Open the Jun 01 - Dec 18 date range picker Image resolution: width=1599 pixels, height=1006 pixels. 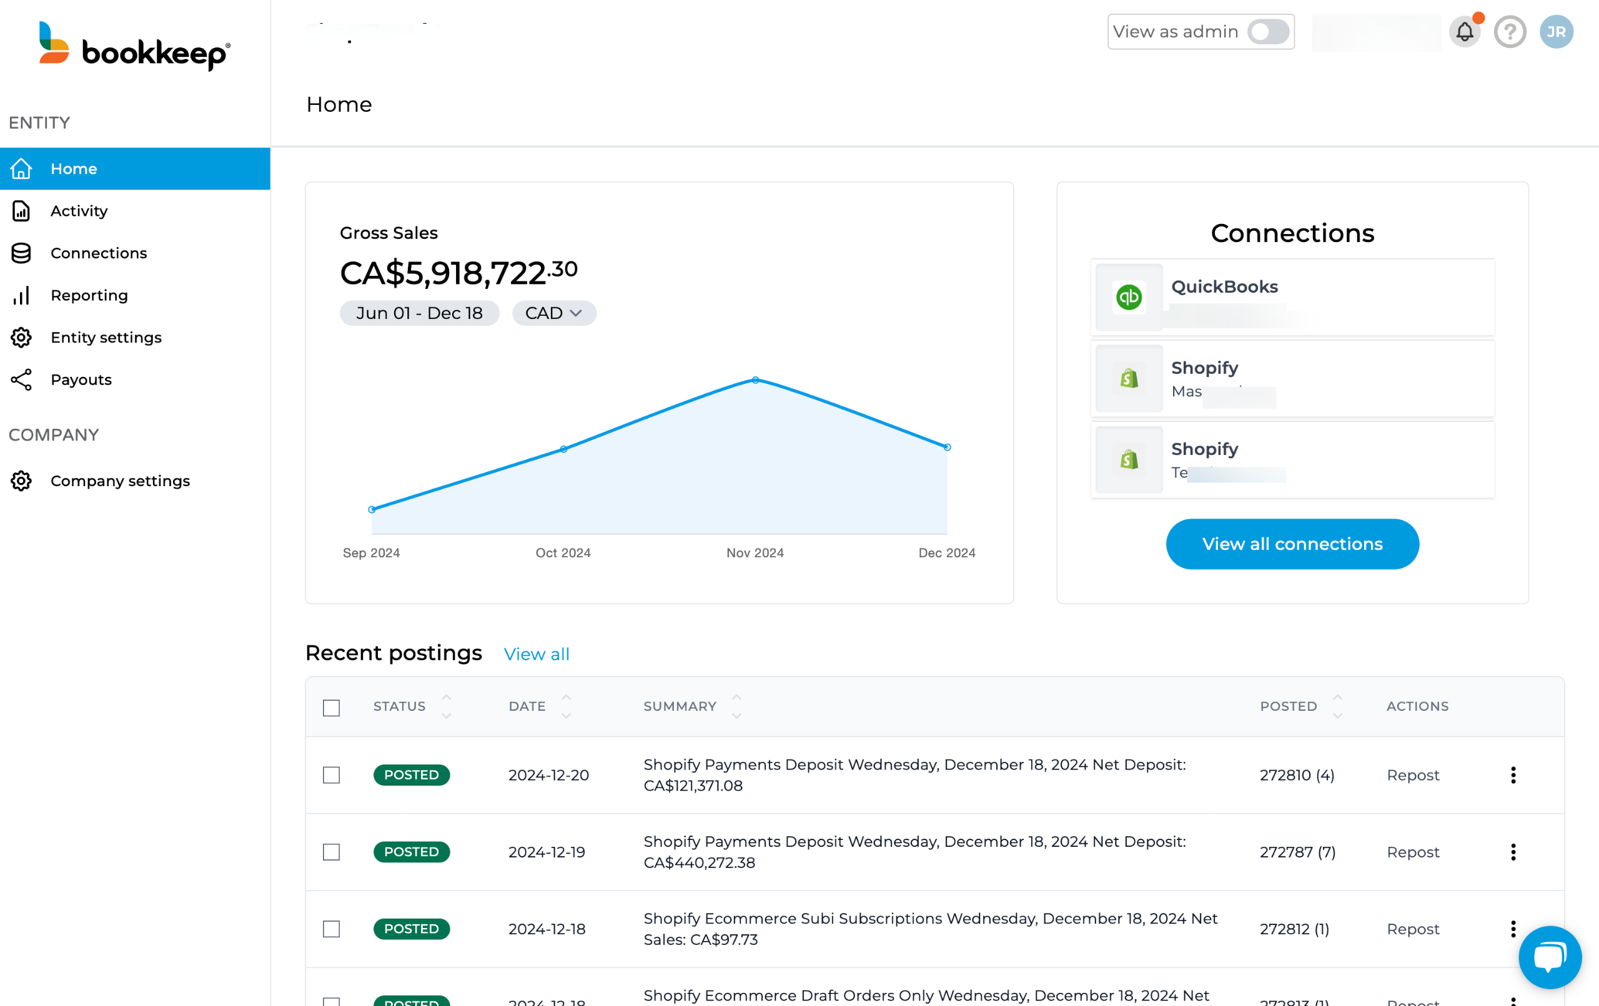tap(419, 313)
